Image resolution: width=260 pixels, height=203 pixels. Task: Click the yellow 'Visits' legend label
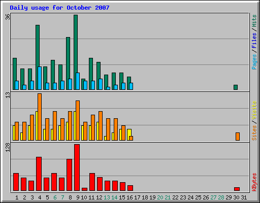[254, 111]
